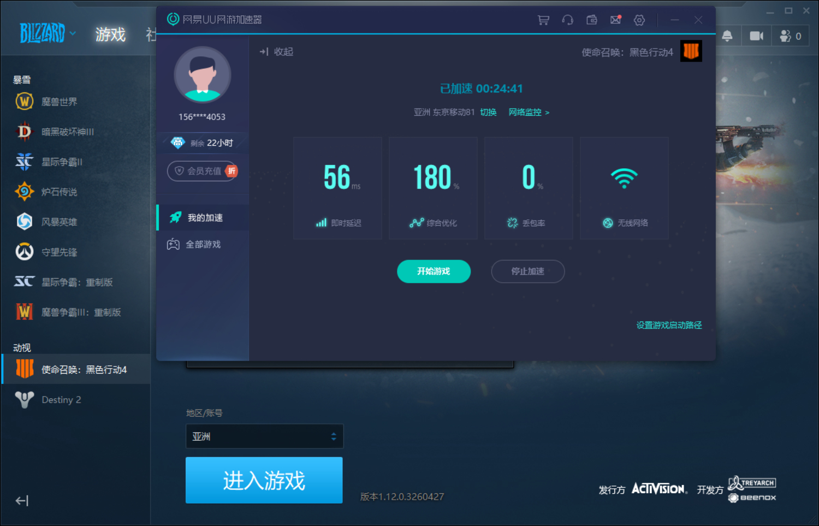Open the Blizzard logo menu

coord(48,33)
